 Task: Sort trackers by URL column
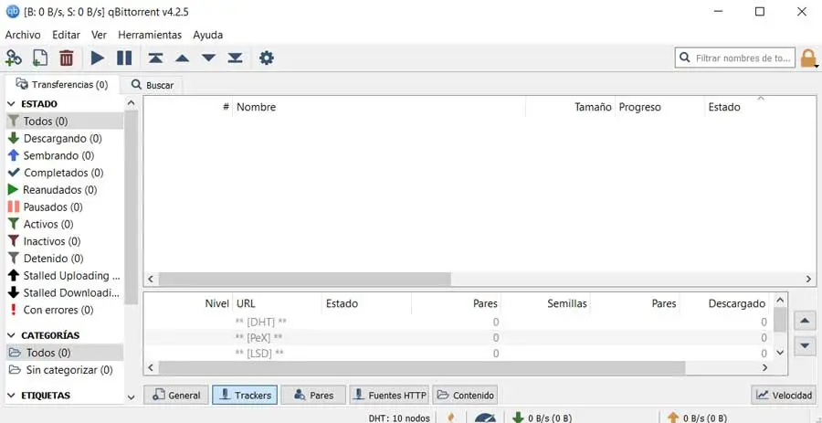point(278,303)
